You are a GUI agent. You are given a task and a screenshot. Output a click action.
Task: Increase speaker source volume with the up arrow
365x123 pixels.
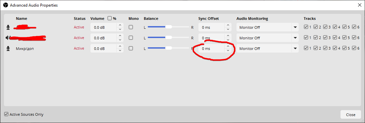[120, 36]
